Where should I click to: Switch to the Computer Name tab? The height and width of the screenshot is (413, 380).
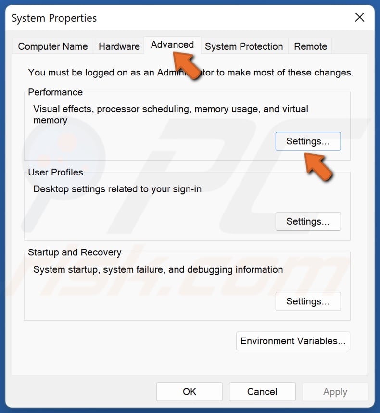pos(52,46)
